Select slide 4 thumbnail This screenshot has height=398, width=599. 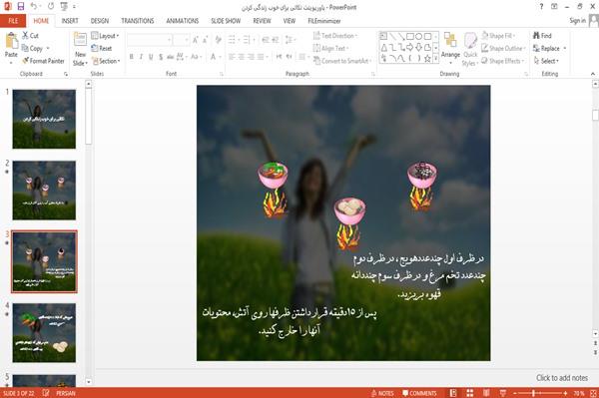pyautogui.click(x=44, y=332)
